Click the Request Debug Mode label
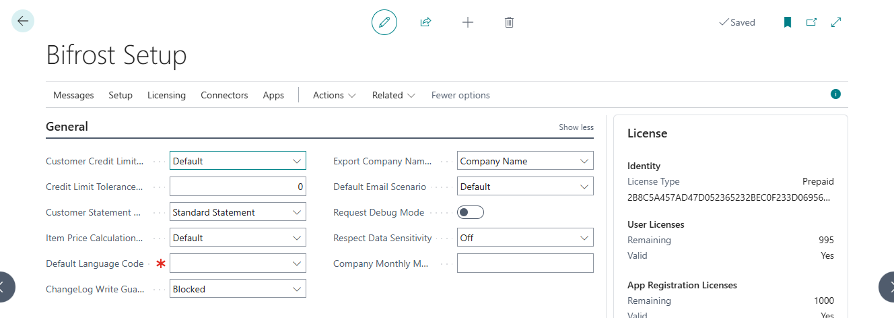 (379, 212)
